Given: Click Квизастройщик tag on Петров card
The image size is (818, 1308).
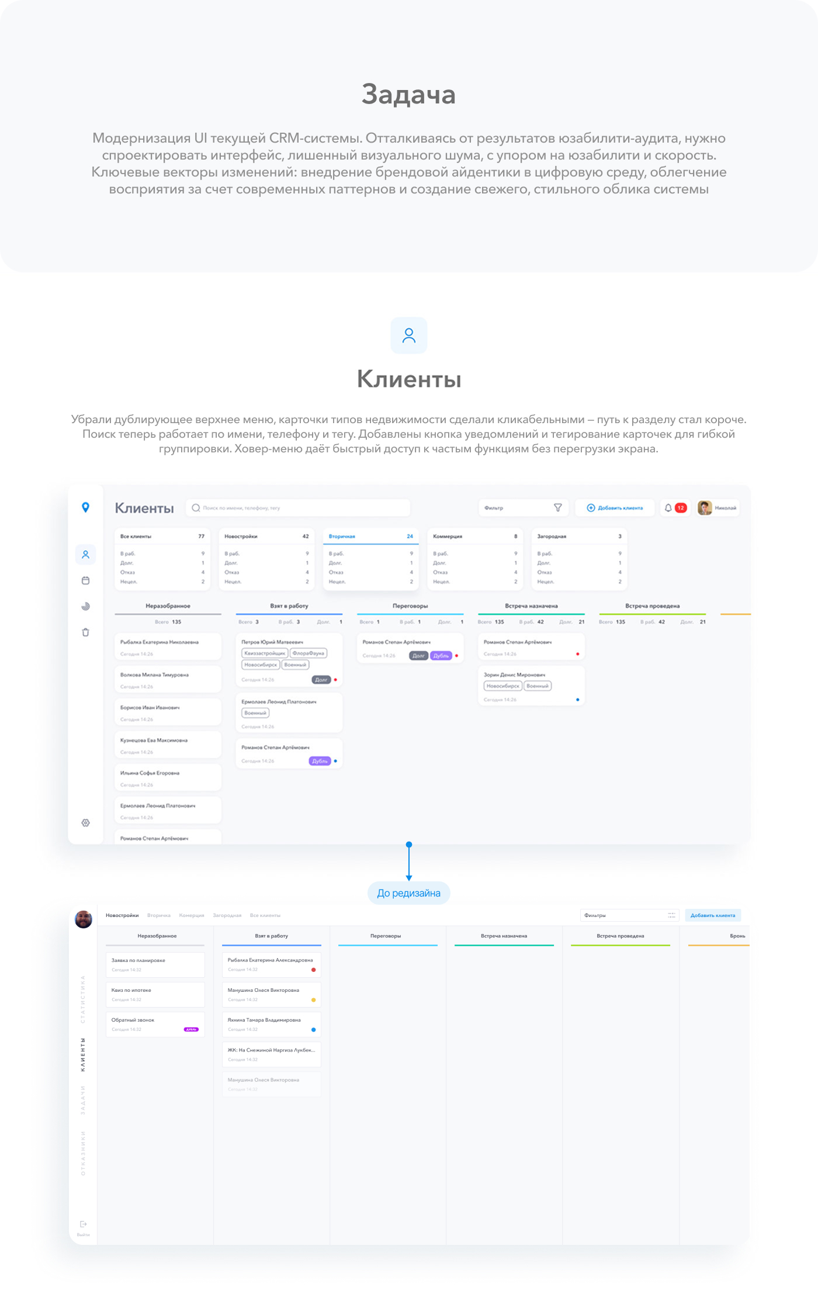Looking at the screenshot, I should [x=265, y=653].
